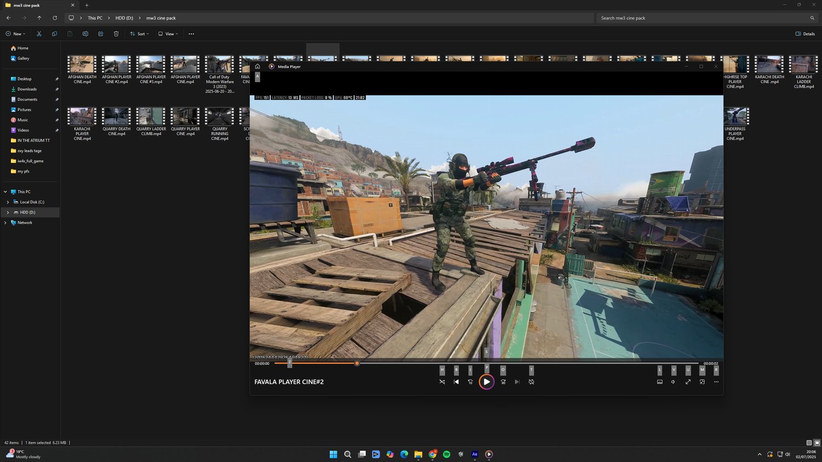Expand chevron after This PC in address bar
Image resolution: width=822 pixels, height=462 pixels.
(109, 18)
